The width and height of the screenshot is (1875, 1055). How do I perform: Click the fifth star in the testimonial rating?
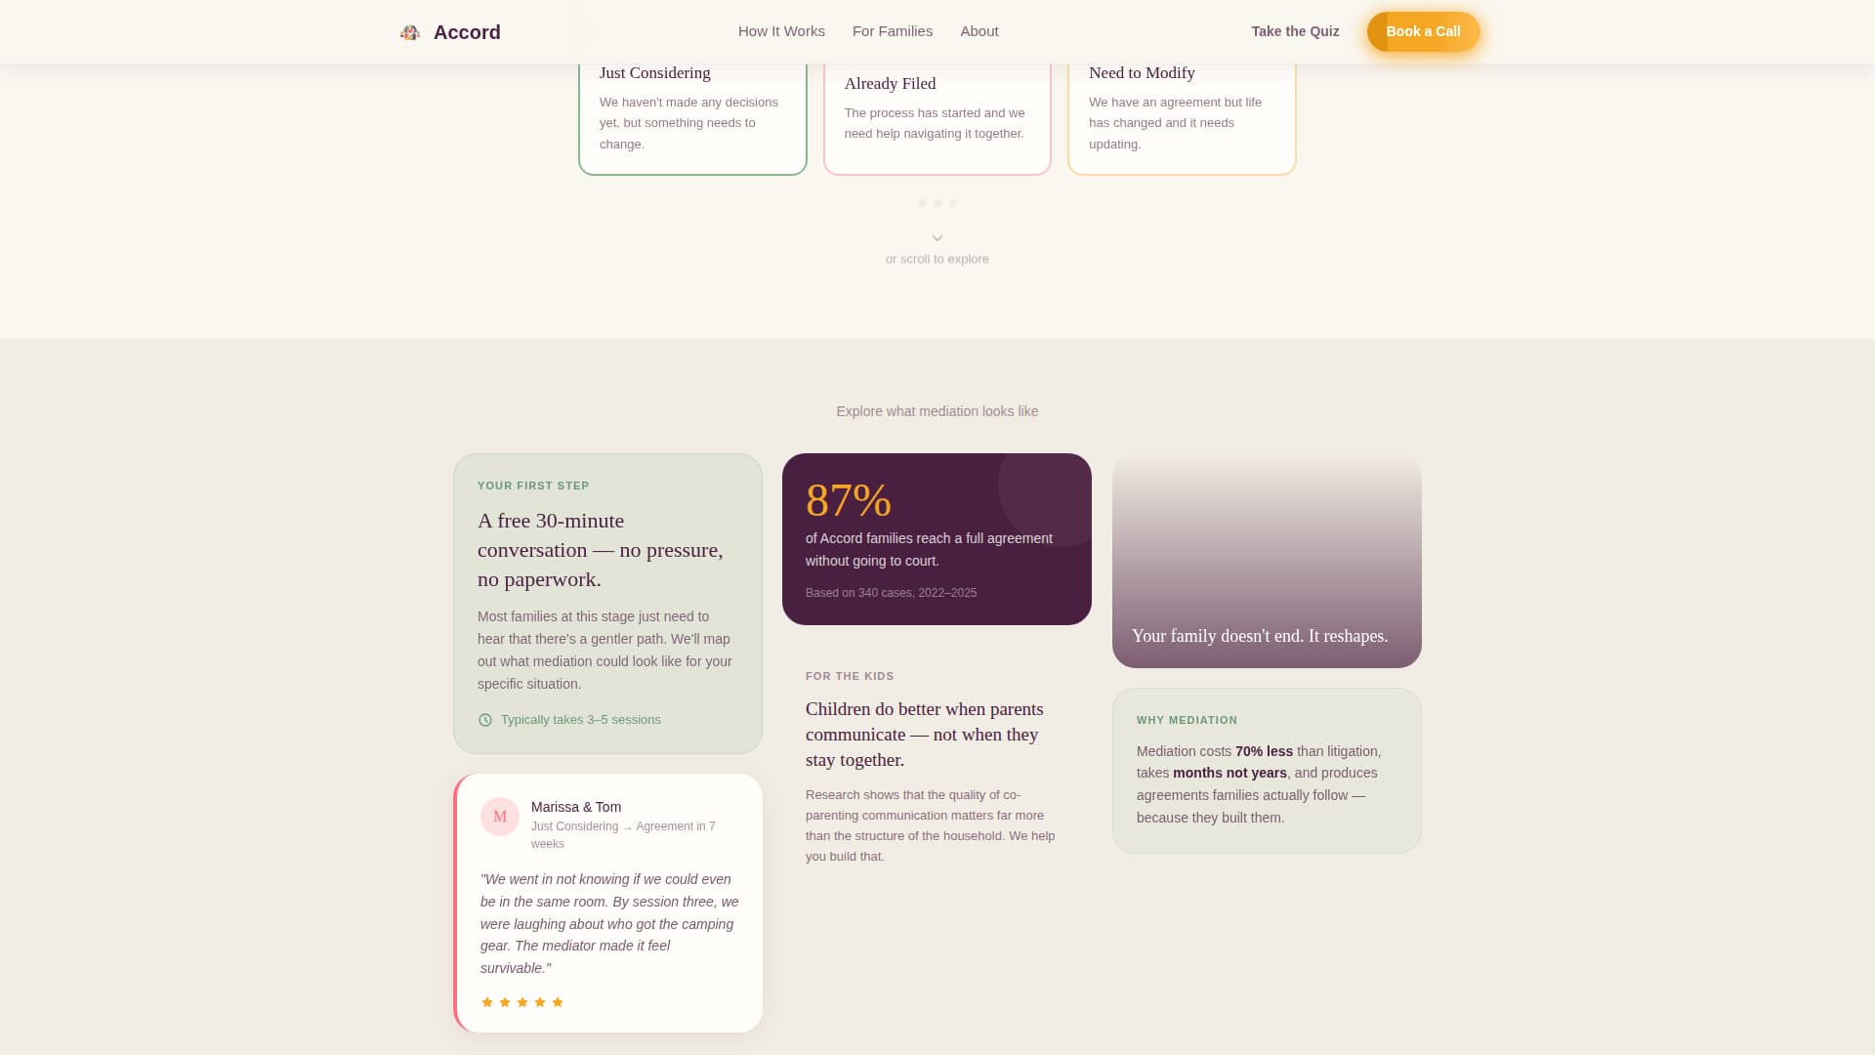pyautogui.click(x=558, y=1001)
